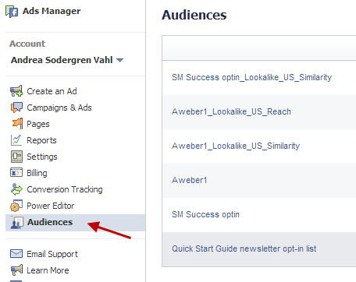Click the Power Editor gear icon
356x282 pixels.
(16, 206)
